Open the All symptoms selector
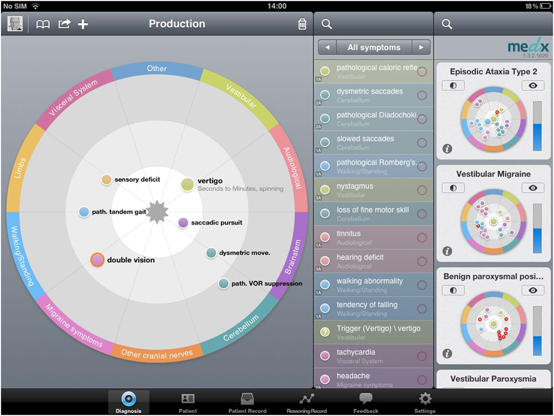 374,47
